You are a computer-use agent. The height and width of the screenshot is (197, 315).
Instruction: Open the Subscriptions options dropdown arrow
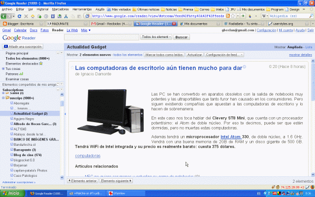tap(62, 89)
